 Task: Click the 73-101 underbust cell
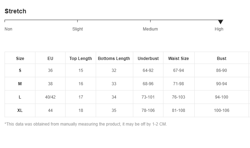[148, 97]
